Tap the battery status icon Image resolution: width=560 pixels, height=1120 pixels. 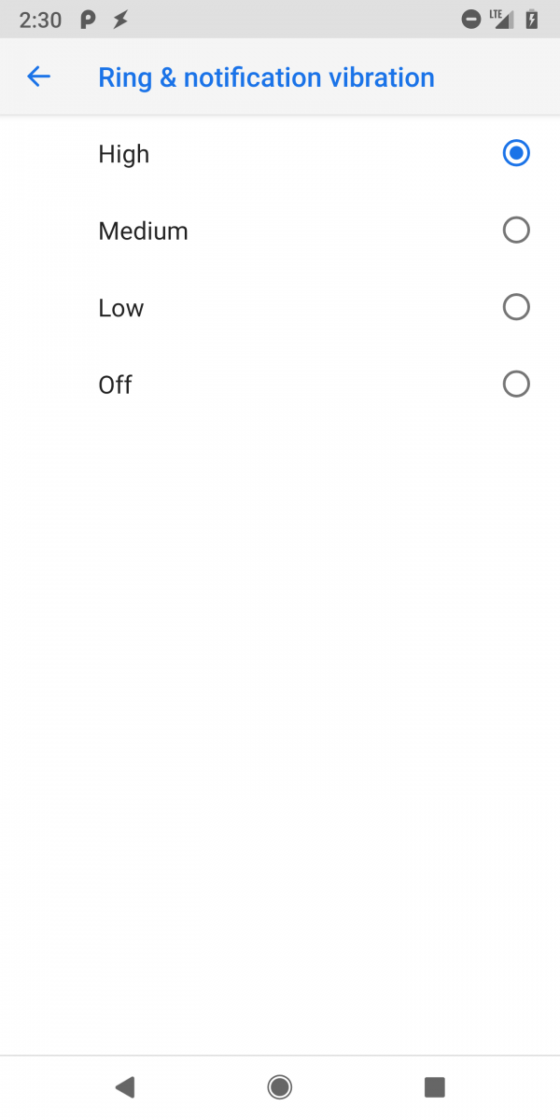[x=532, y=18]
